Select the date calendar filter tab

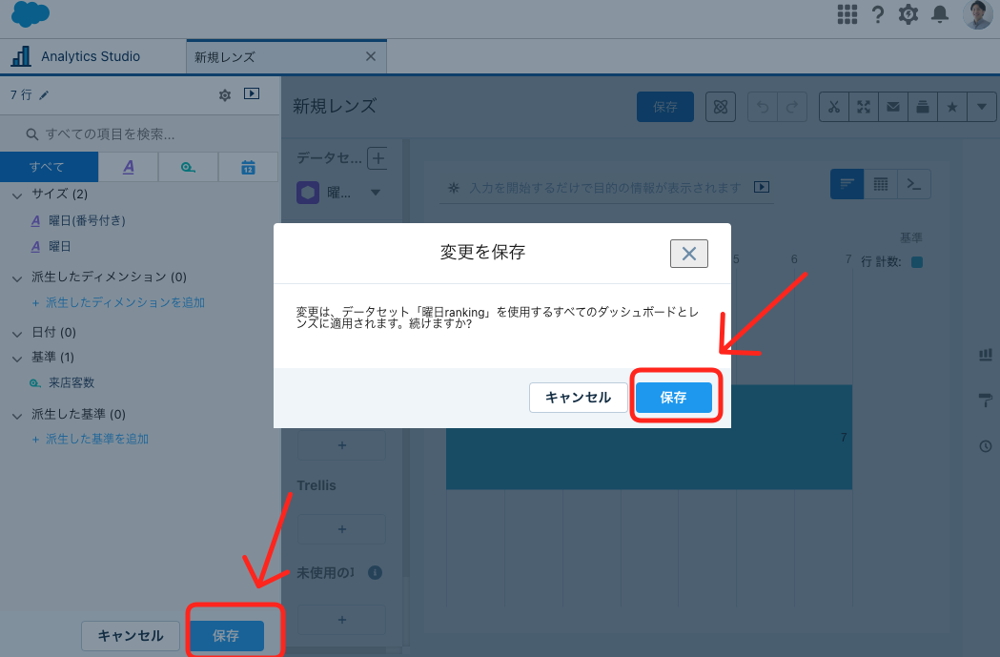[x=248, y=167]
